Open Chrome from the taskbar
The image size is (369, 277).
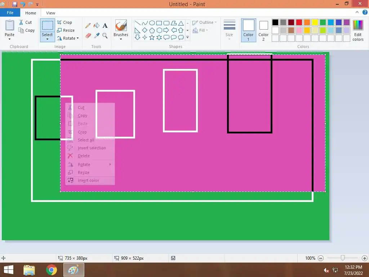pyautogui.click(x=52, y=270)
